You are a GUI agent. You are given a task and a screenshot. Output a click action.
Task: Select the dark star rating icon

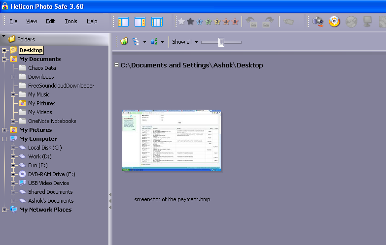(x=190, y=22)
